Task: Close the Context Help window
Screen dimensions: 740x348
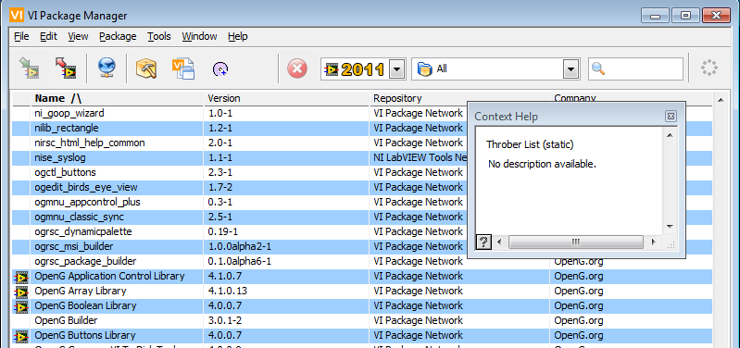Action: click(x=671, y=117)
